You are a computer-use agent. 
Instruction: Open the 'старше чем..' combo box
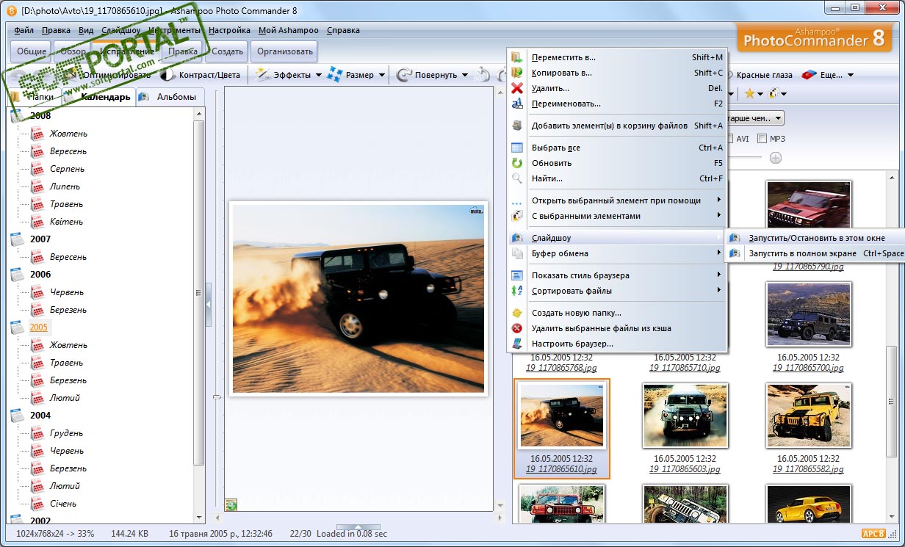click(x=755, y=118)
